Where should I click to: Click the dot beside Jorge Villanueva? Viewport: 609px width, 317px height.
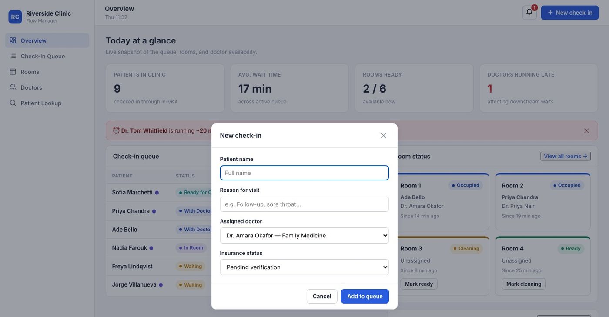click(x=161, y=285)
